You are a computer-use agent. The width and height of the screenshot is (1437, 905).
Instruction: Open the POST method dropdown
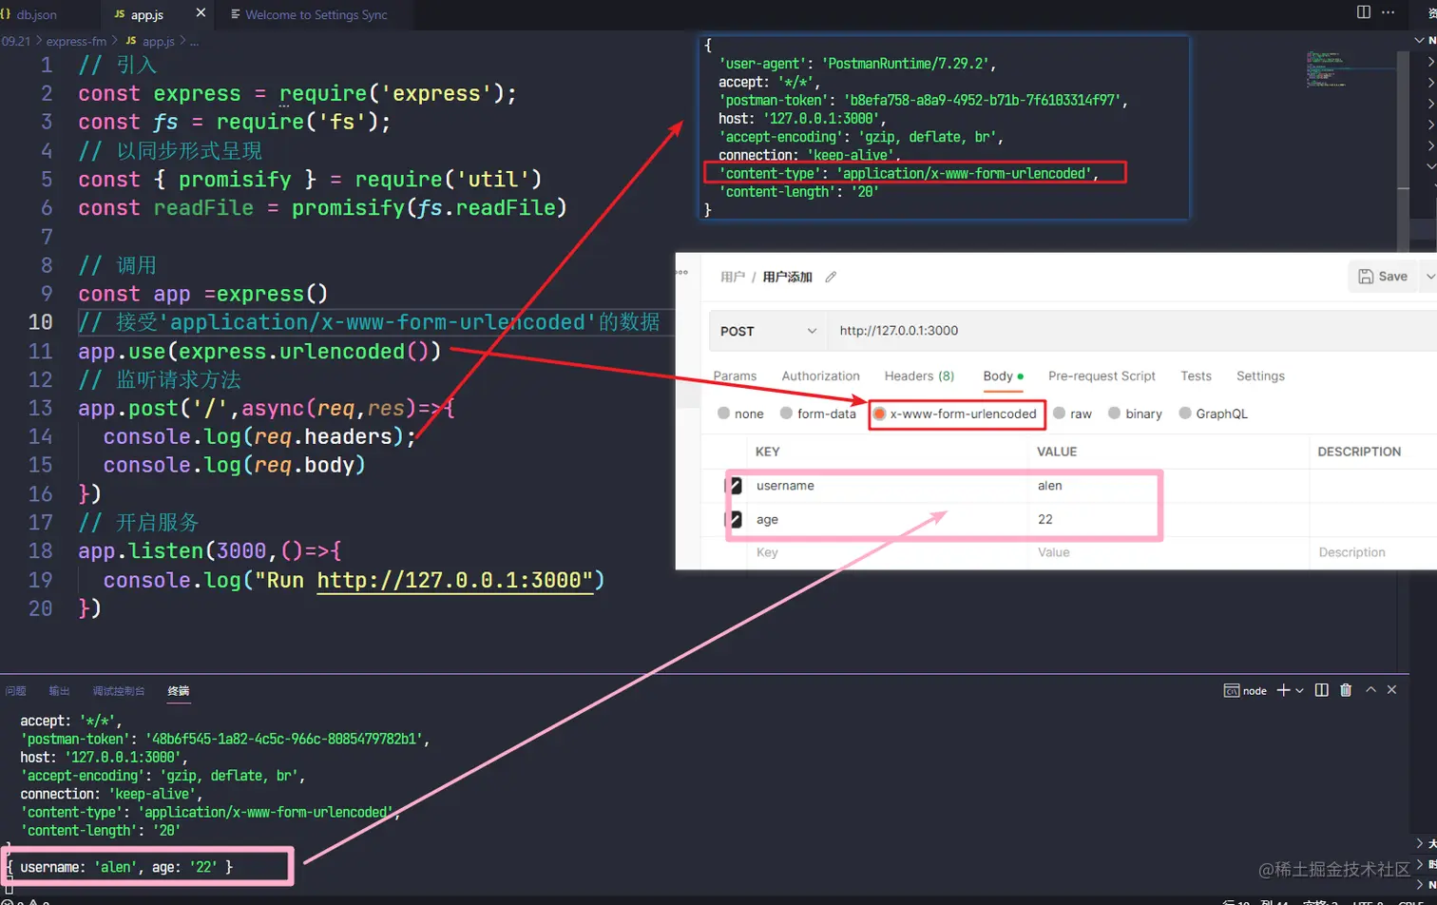(768, 331)
